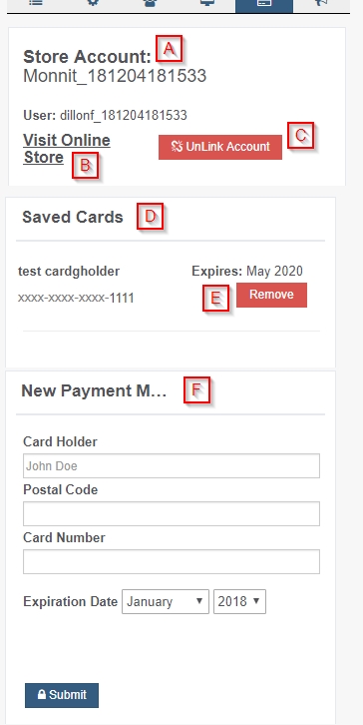Open the list view tab icon
Screen dimensions: 363x725
pyautogui.click(x=36, y=3)
